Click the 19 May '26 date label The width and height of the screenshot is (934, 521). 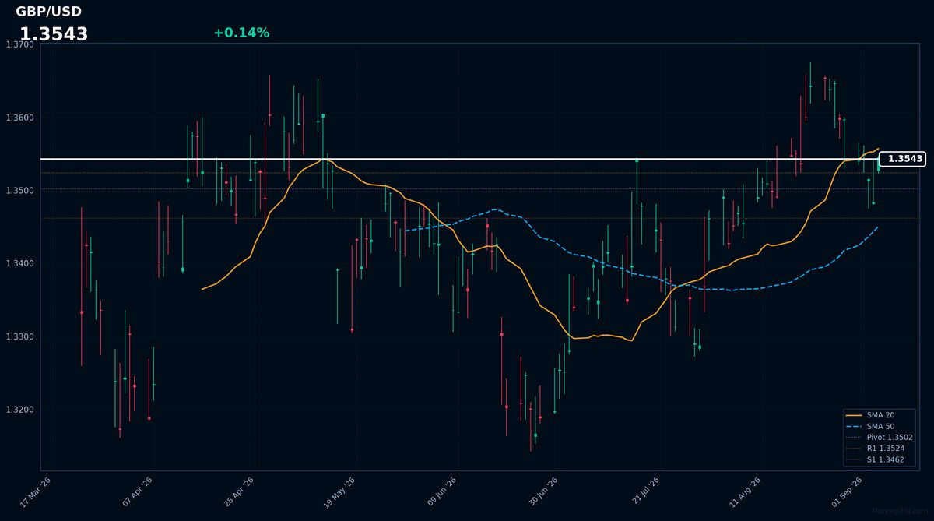[339, 492]
